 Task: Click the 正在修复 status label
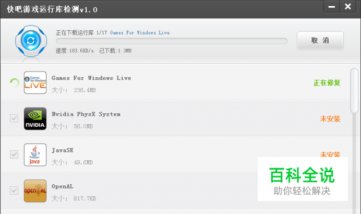[327, 82]
